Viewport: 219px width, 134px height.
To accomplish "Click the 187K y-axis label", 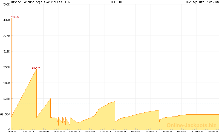I will click(7, 83).
